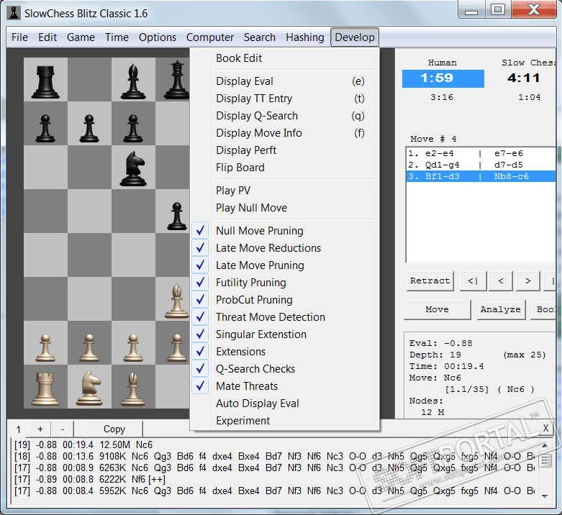Click the Retract button
The height and width of the screenshot is (515, 562).
point(430,281)
